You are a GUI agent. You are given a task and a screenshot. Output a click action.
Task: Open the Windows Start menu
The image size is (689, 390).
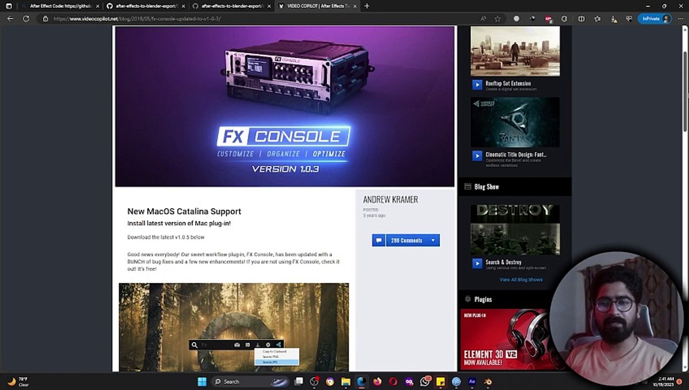pyautogui.click(x=201, y=381)
